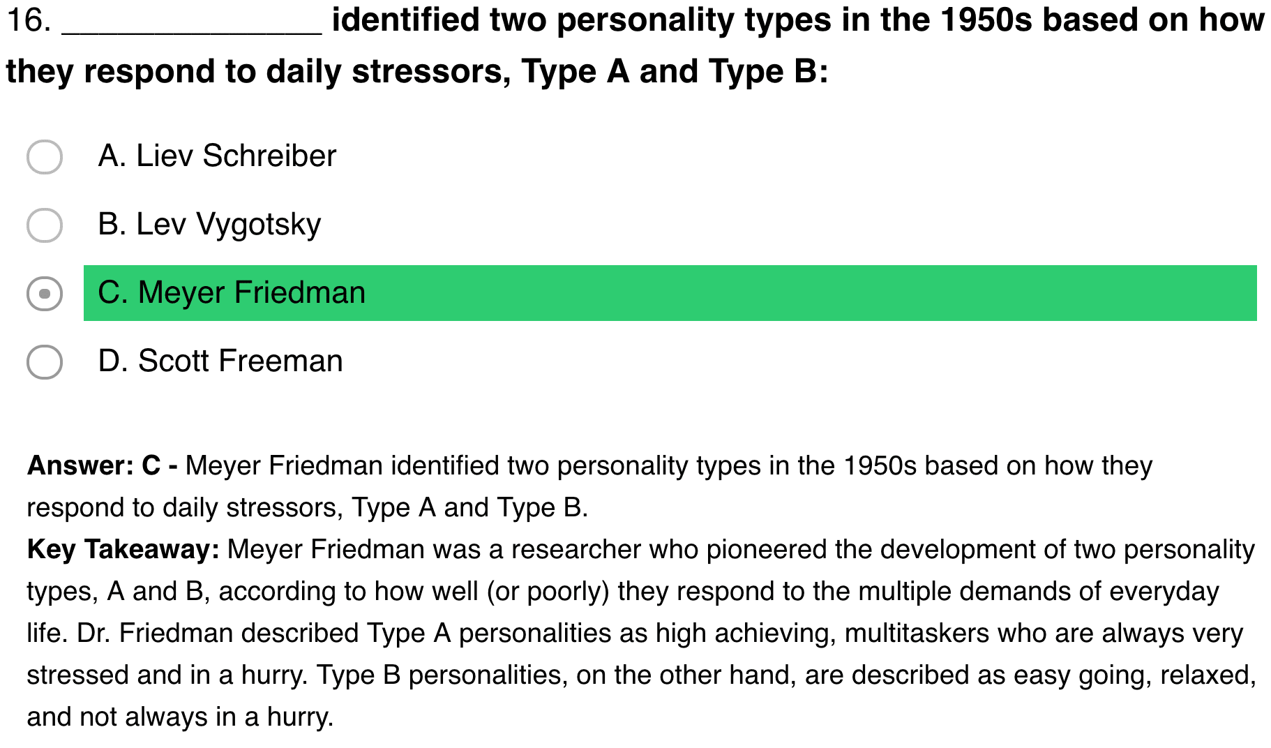Screen dimensions: 1271x748
Task: Click '1950s' in the bold question text
Action: [985, 20]
